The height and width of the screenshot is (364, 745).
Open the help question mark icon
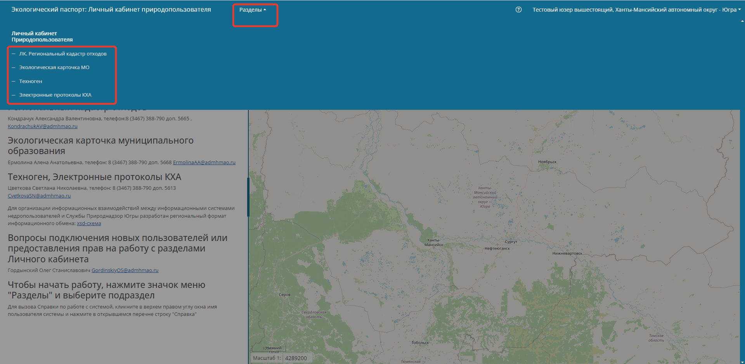[518, 10]
